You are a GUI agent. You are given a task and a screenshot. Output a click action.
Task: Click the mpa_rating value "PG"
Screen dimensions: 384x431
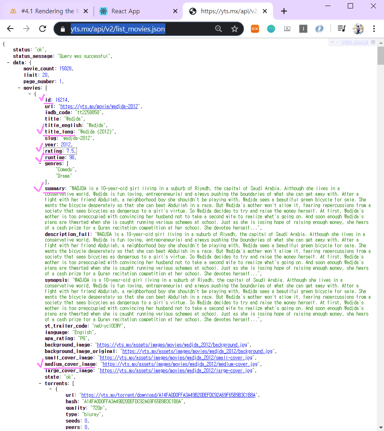83,339
